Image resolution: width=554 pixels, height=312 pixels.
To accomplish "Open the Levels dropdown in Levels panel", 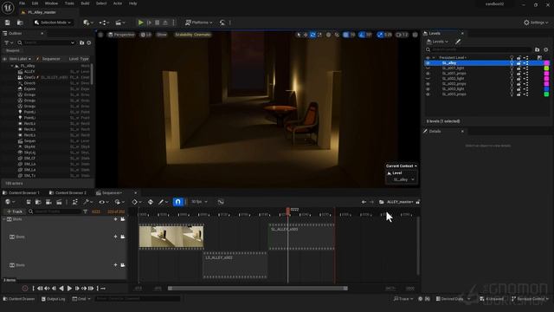I will pos(437,42).
